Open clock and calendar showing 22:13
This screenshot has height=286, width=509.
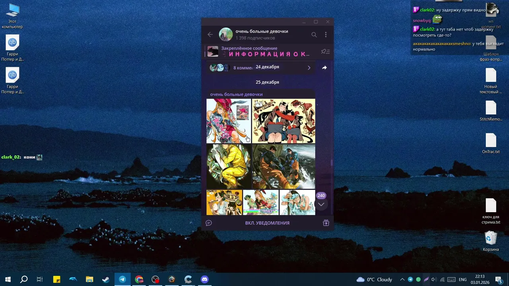point(480,279)
